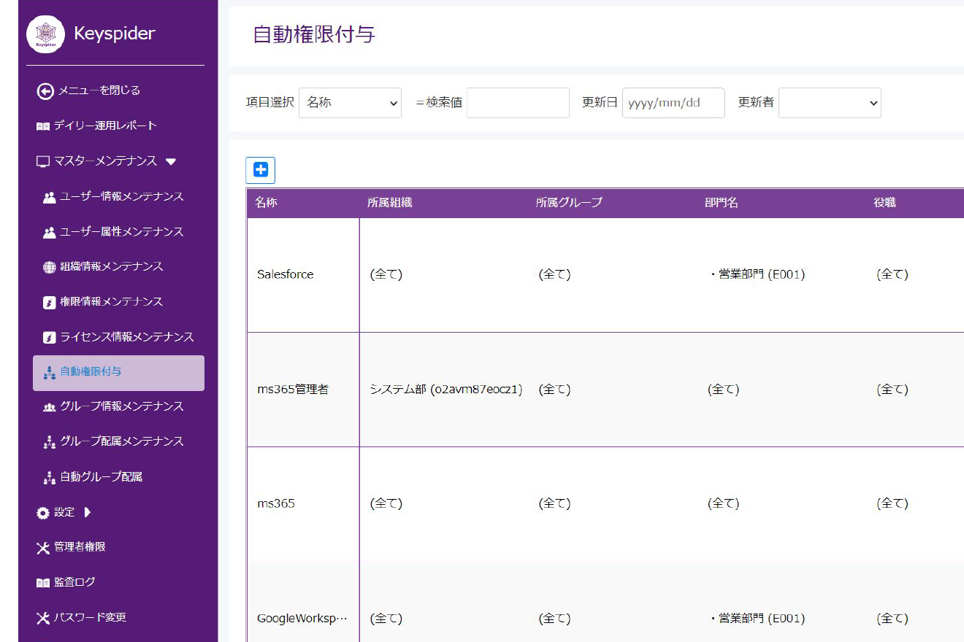
Task: Click the close-menu arrow icon
Action: pos(45,90)
